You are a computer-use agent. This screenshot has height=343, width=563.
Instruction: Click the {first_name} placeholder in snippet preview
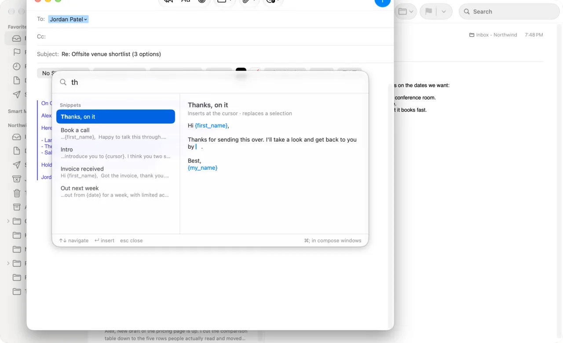pyautogui.click(x=212, y=126)
